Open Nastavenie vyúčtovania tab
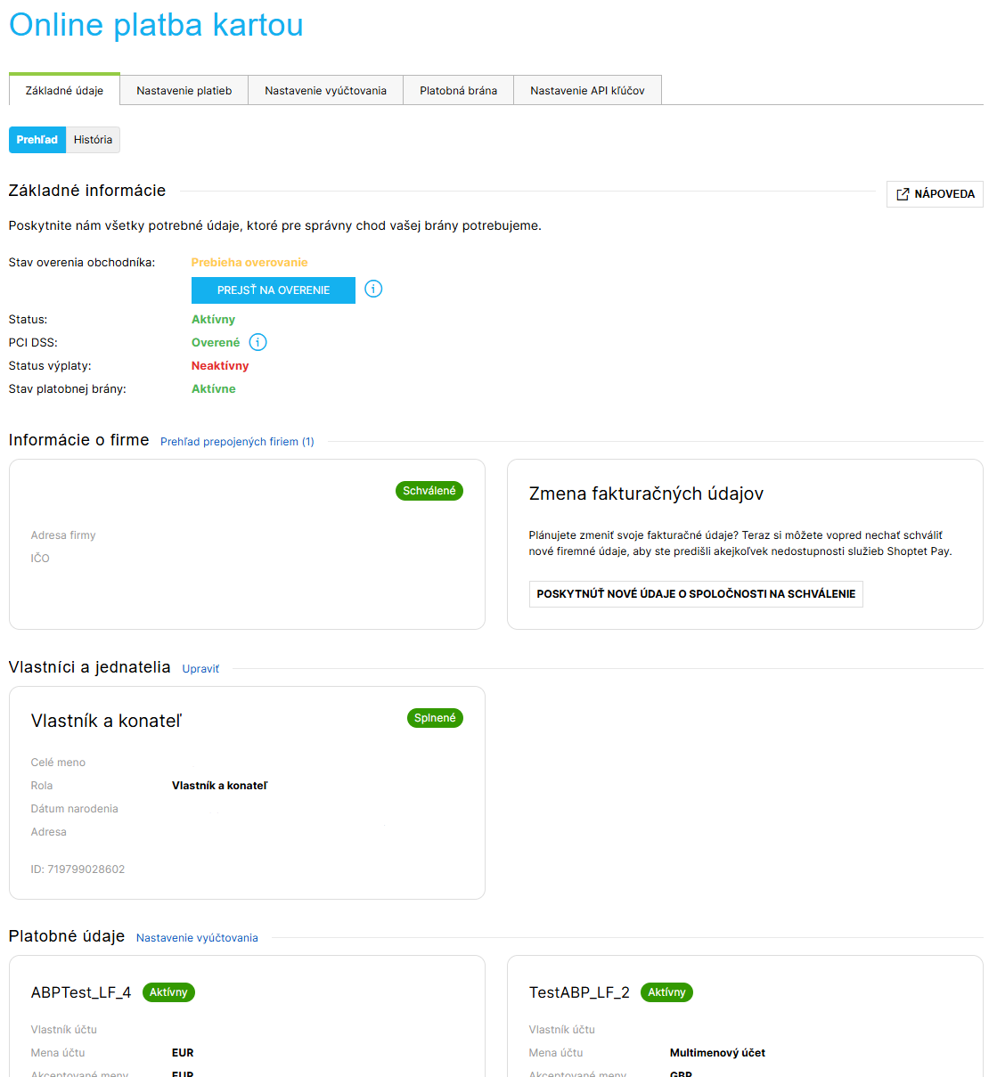The image size is (997, 1077). [325, 90]
